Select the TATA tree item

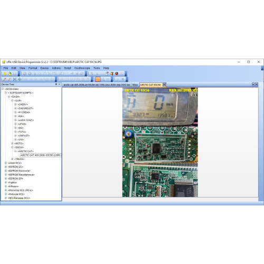coord(22,132)
